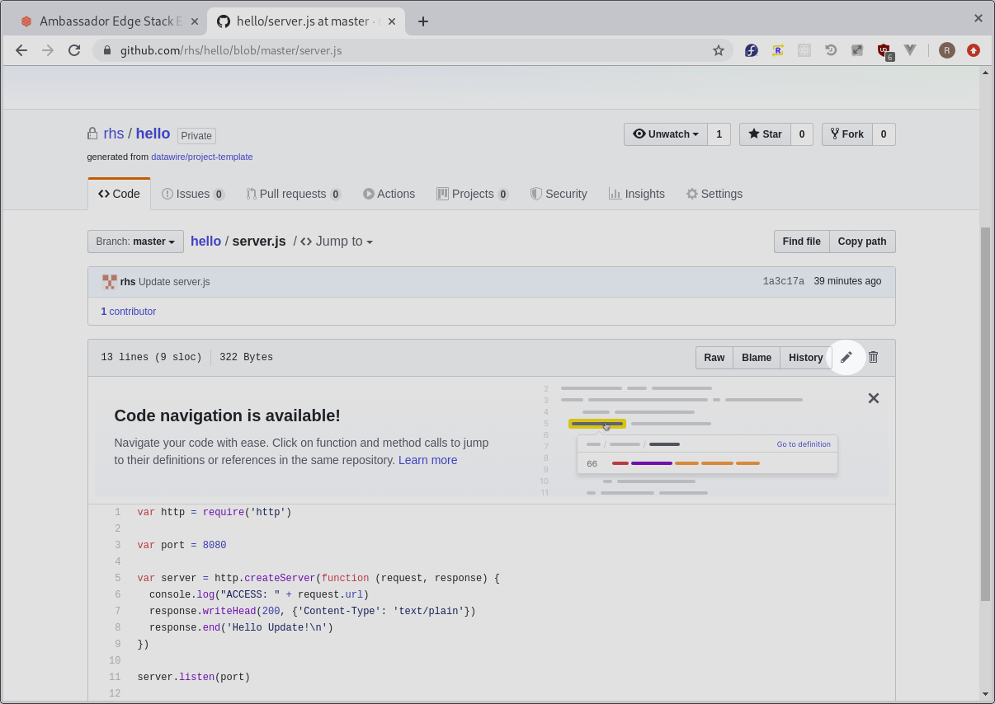This screenshot has height=704, width=995.
Task: Click the Vue devtools extension icon
Action: (910, 50)
